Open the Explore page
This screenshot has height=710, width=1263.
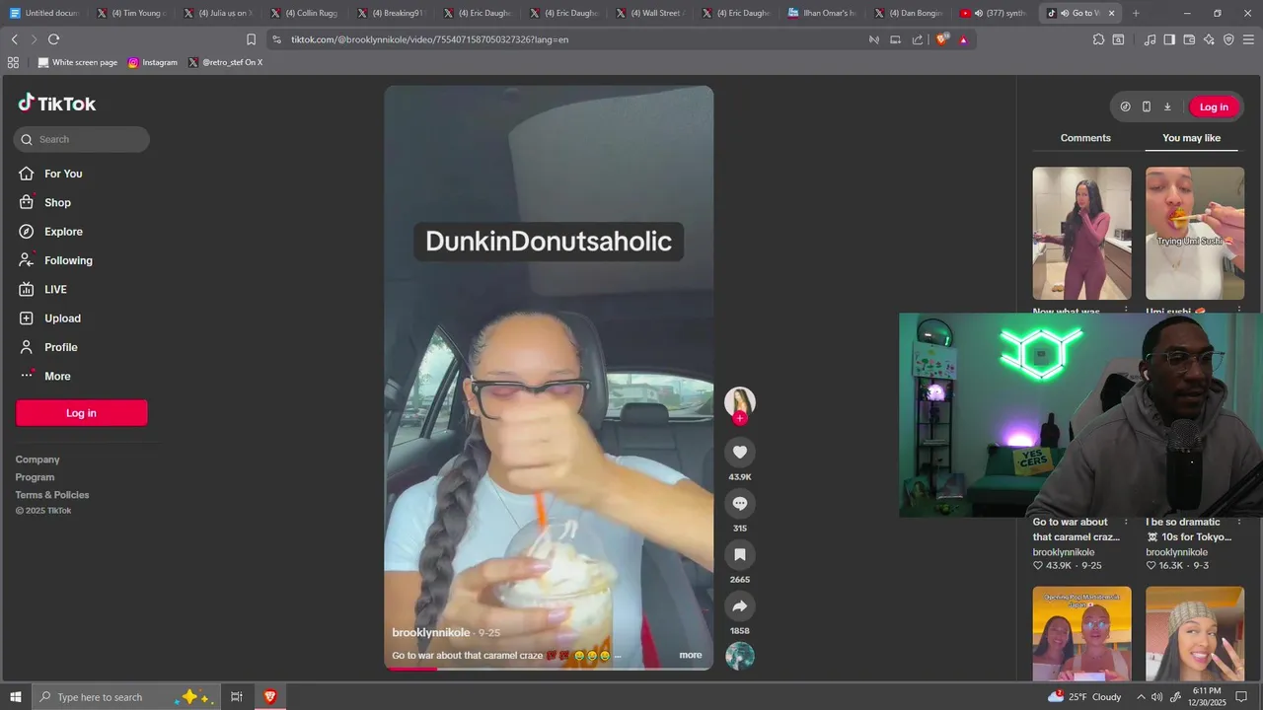coord(63,232)
